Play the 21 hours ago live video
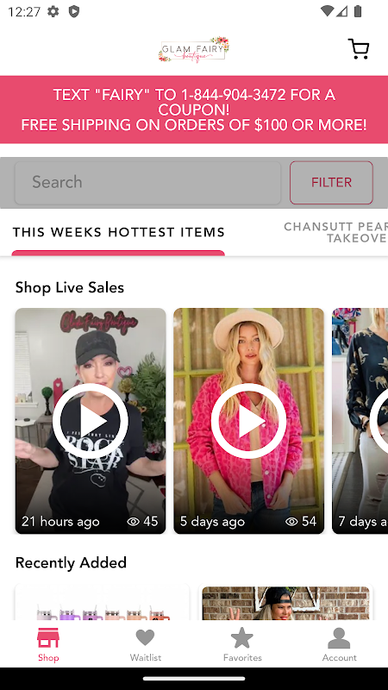Screen dimensions: 388x690 coord(91,421)
